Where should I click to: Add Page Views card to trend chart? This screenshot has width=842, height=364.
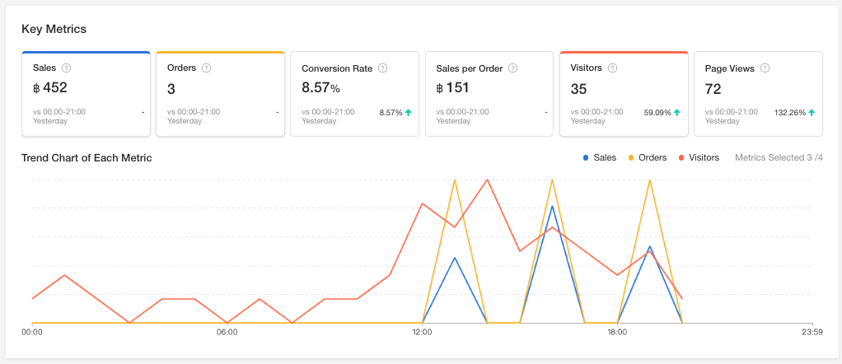click(x=758, y=94)
